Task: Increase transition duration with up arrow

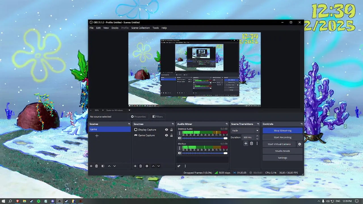Action: pos(257,136)
